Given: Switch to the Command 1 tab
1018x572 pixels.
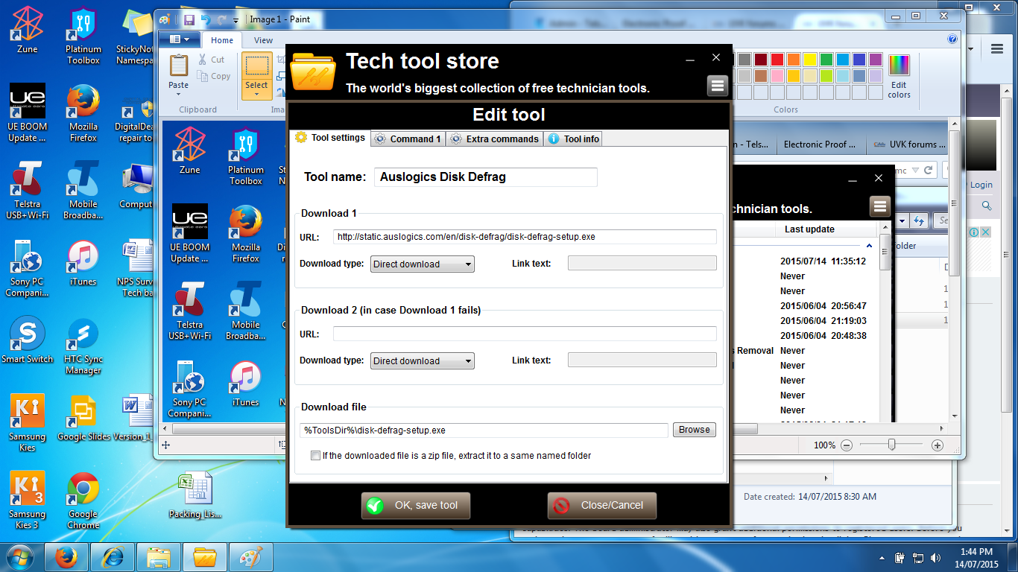Looking at the screenshot, I should (x=408, y=139).
